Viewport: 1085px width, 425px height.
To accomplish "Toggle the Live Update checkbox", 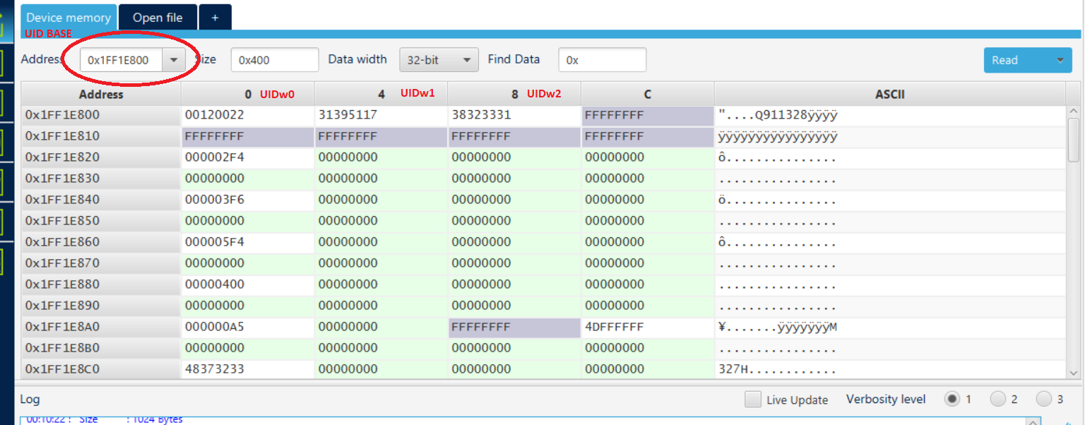I will tap(753, 400).
